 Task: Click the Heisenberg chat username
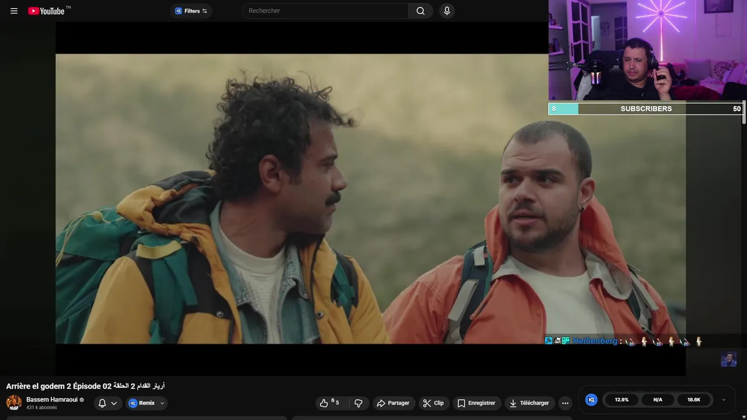[x=595, y=341]
